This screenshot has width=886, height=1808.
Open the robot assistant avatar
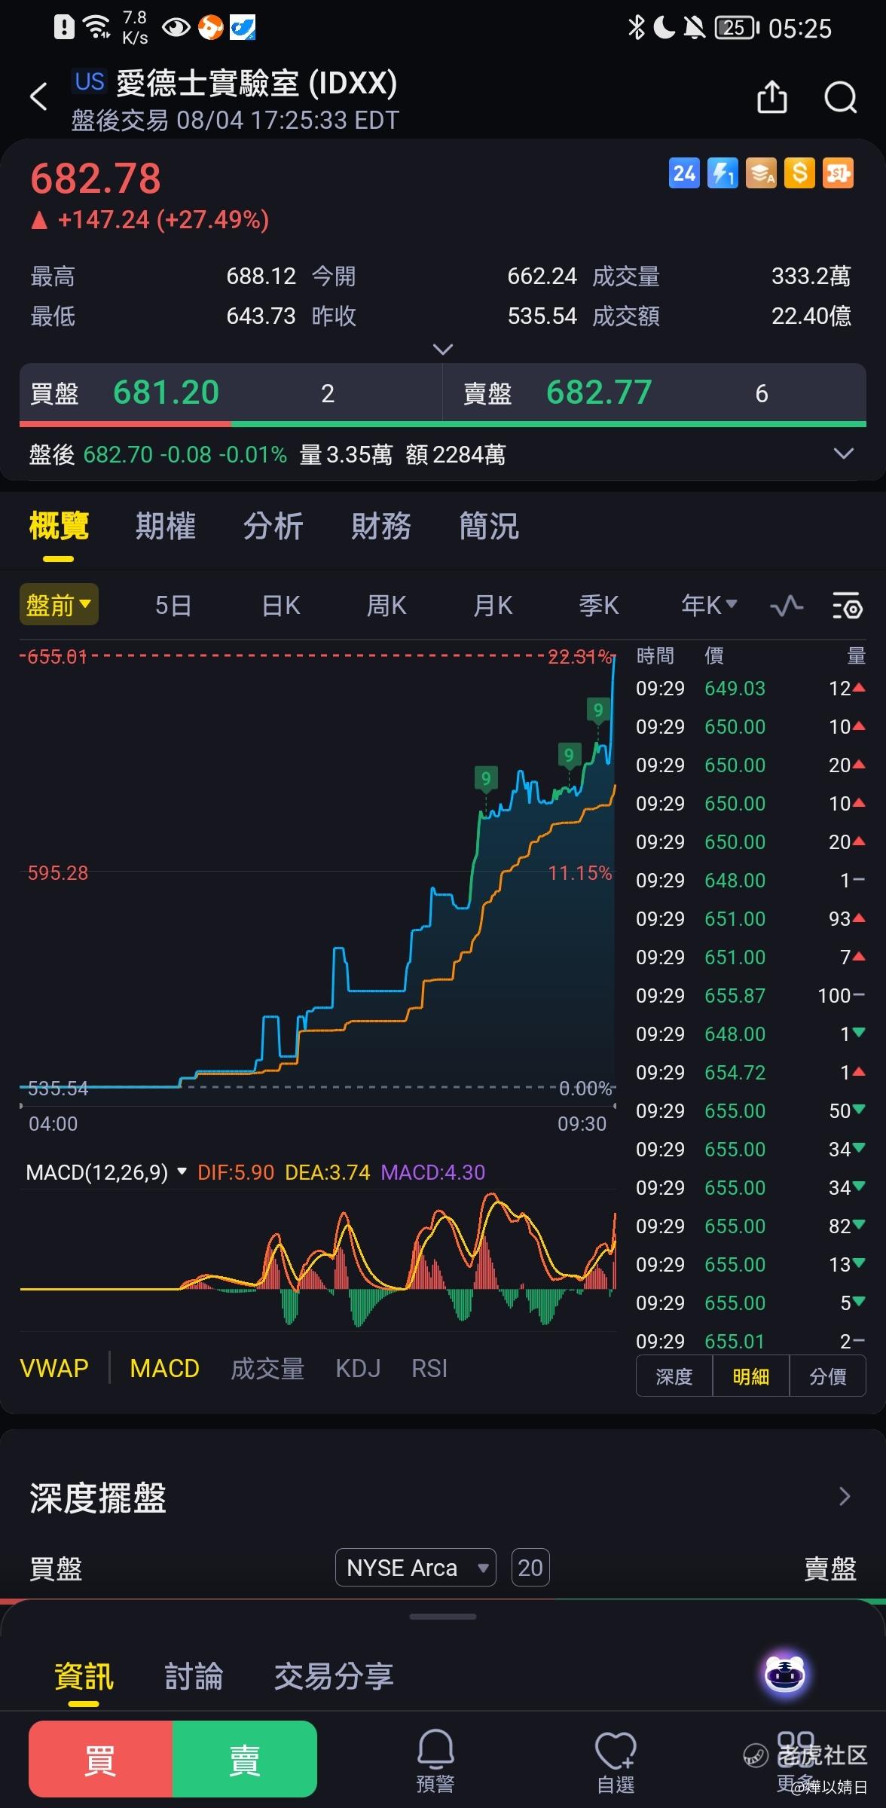click(x=785, y=1675)
